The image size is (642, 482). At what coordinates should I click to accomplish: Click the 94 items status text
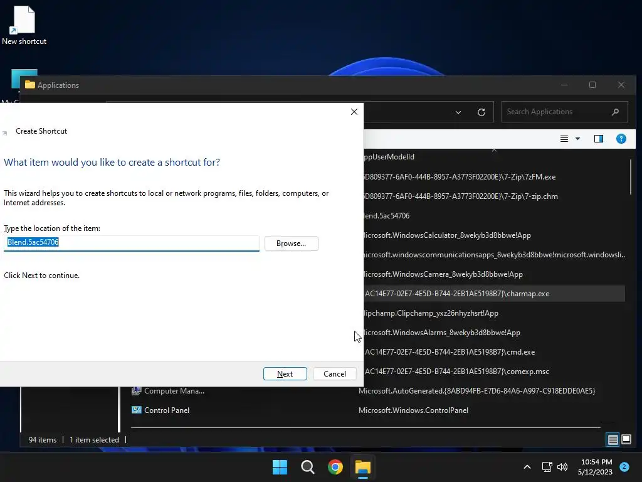tap(42, 440)
